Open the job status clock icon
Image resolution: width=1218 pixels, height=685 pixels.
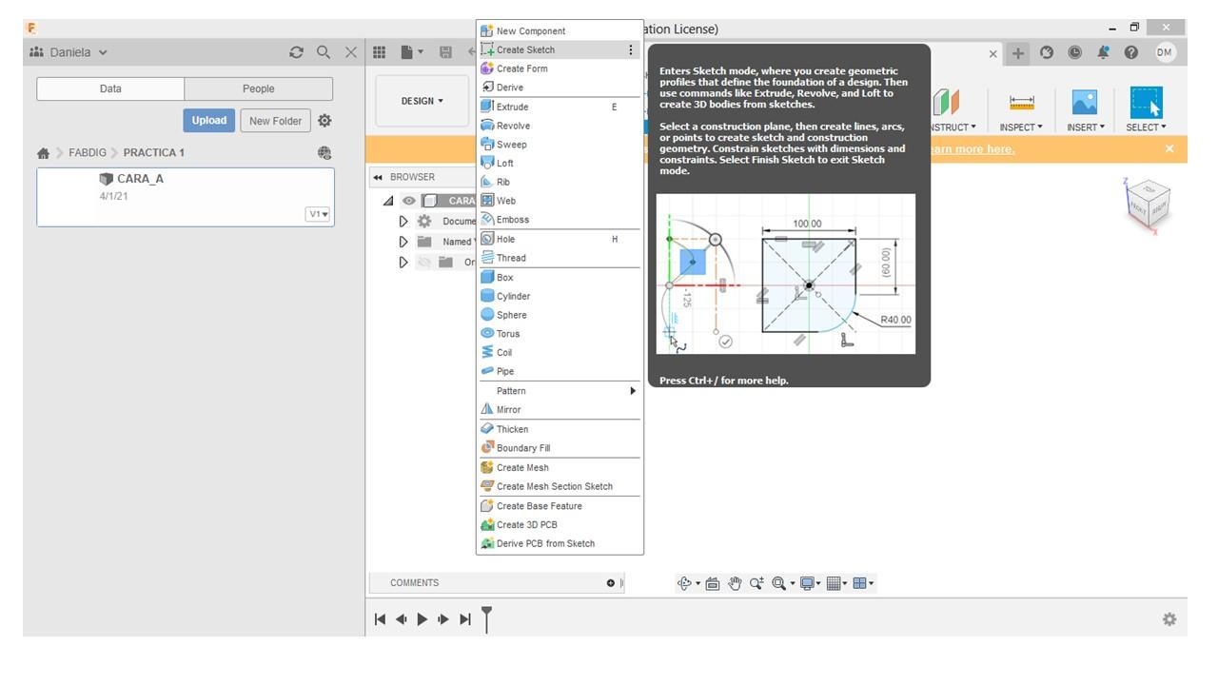tap(1074, 53)
